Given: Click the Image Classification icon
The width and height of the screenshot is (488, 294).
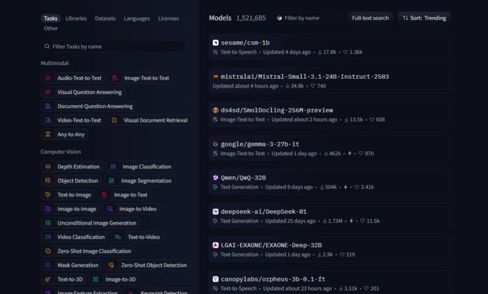Looking at the screenshot, I should (113, 167).
